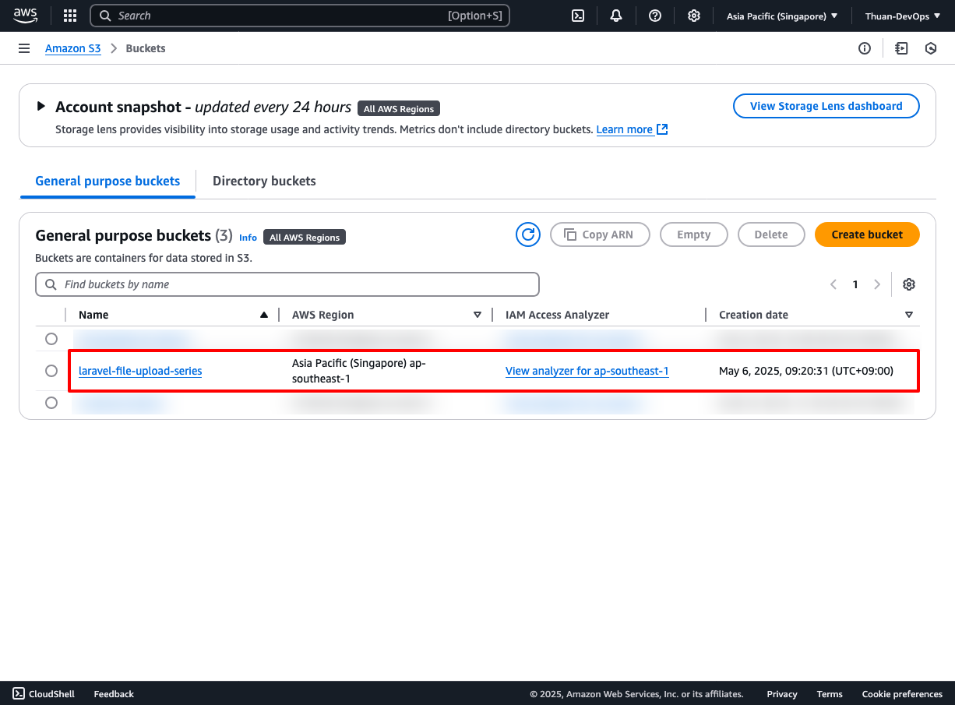Open the laravel-file-upload-series bucket link
Image resolution: width=955 pixels, height=705 pixels.
point(140,371)
